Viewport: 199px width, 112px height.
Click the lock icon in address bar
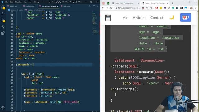click(x=116, y=8)
